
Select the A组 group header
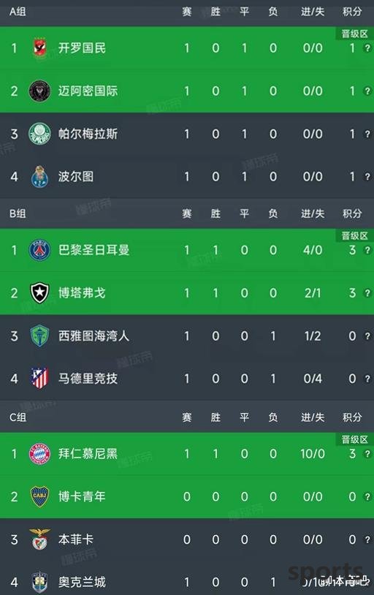pos(18,12)
